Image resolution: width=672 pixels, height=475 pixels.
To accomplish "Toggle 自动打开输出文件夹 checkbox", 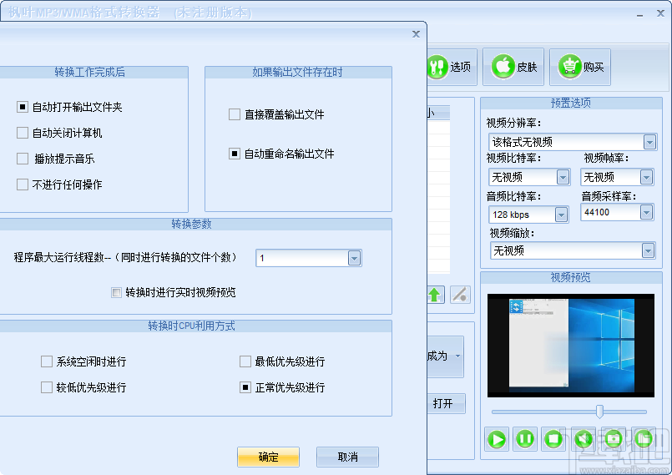I will click(23, 107).
